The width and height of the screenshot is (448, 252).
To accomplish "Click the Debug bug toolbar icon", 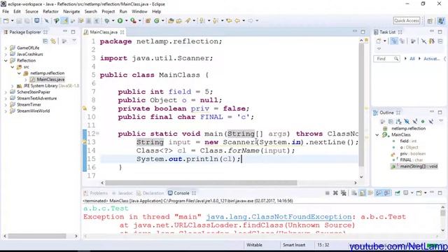I will click(x=107, y=20).
